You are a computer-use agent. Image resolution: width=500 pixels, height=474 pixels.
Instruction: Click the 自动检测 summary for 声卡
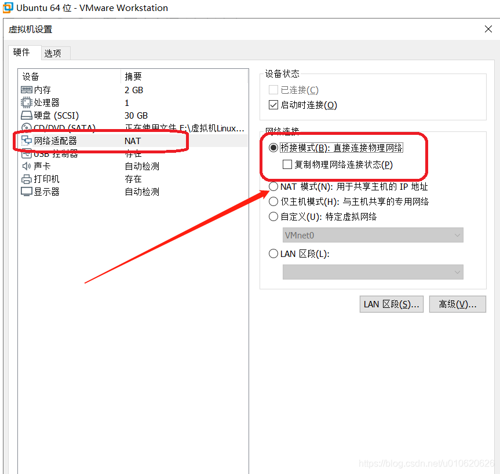[142, 166]
